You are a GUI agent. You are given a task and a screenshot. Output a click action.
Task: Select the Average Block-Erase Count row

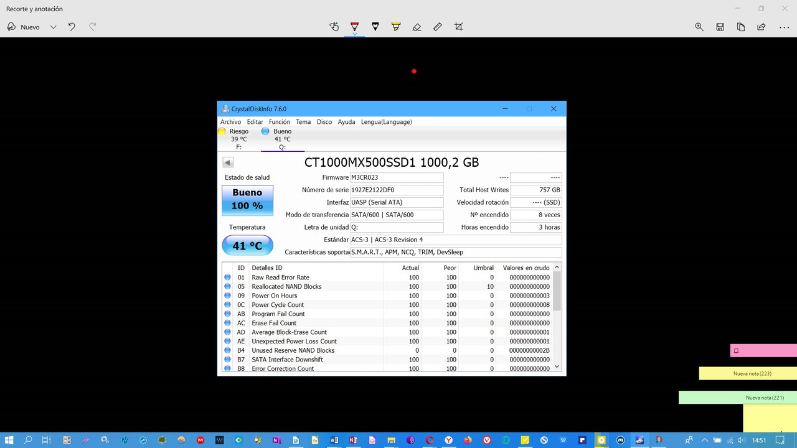pyautogui.click(x=387, y=332)
